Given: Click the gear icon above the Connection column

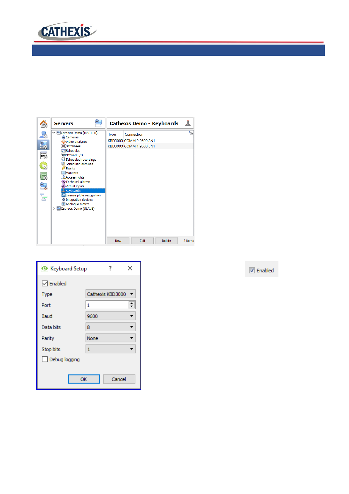Looking at the screenshot, I should (191, 133).
